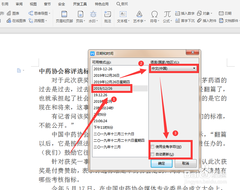Image resolution: width=240 pixels, height=190 pixels.
Task: Expand the 思维导图 dropdown arrow
Action: 50,13
